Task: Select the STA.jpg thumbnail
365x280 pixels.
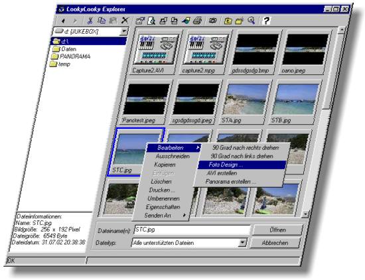Action: point(245,103)
